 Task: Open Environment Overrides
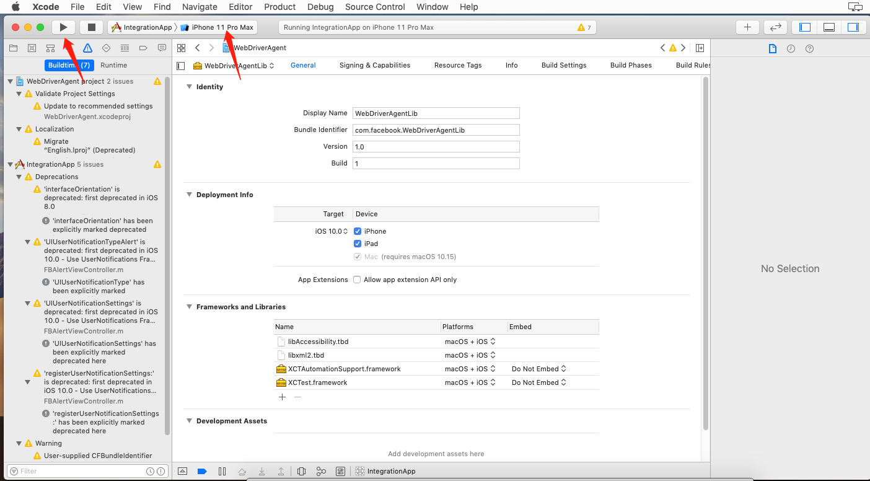pos(340,471)
